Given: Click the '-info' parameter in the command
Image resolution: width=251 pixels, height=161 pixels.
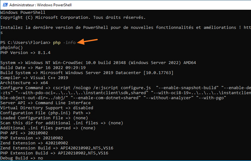Looking at the screenshot, I should tap(69, 43).
